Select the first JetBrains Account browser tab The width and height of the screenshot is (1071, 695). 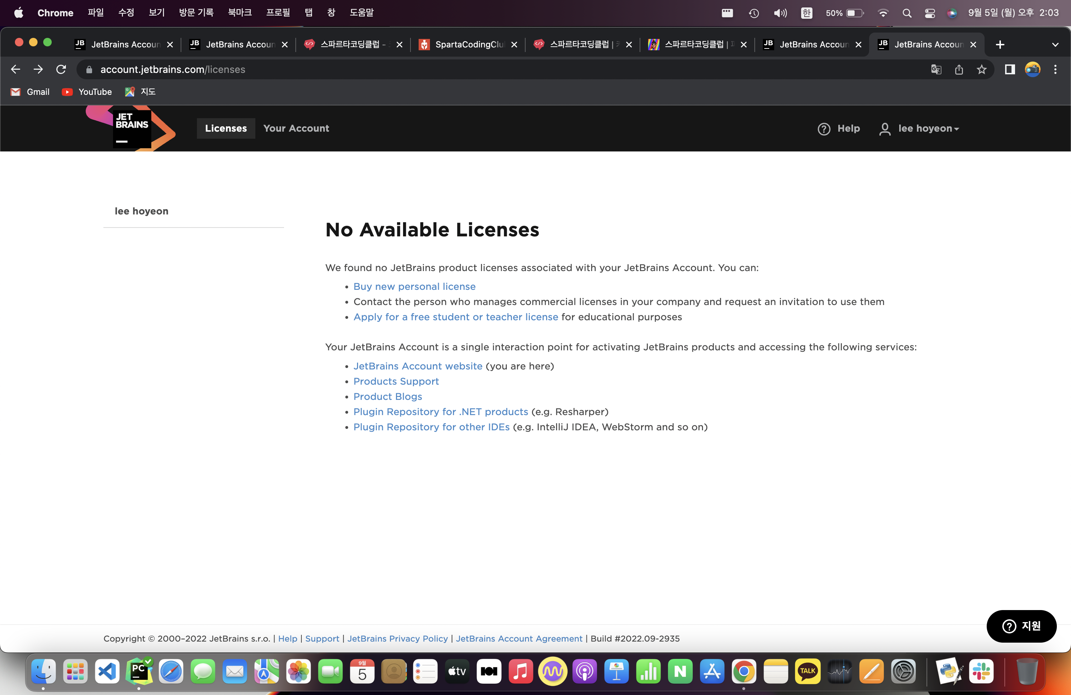tap(124, 45)
